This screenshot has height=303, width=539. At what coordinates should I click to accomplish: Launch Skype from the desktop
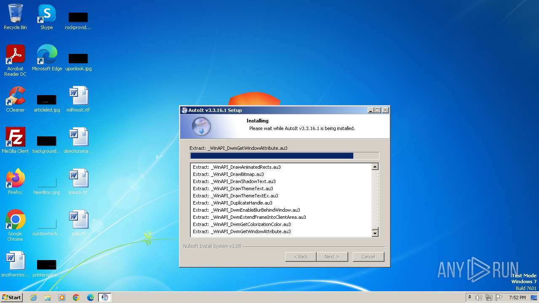[47, 17]
